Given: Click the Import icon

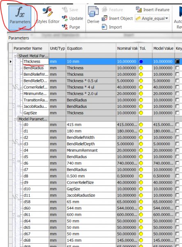Looking at the screenshot, I should point(104,27).
